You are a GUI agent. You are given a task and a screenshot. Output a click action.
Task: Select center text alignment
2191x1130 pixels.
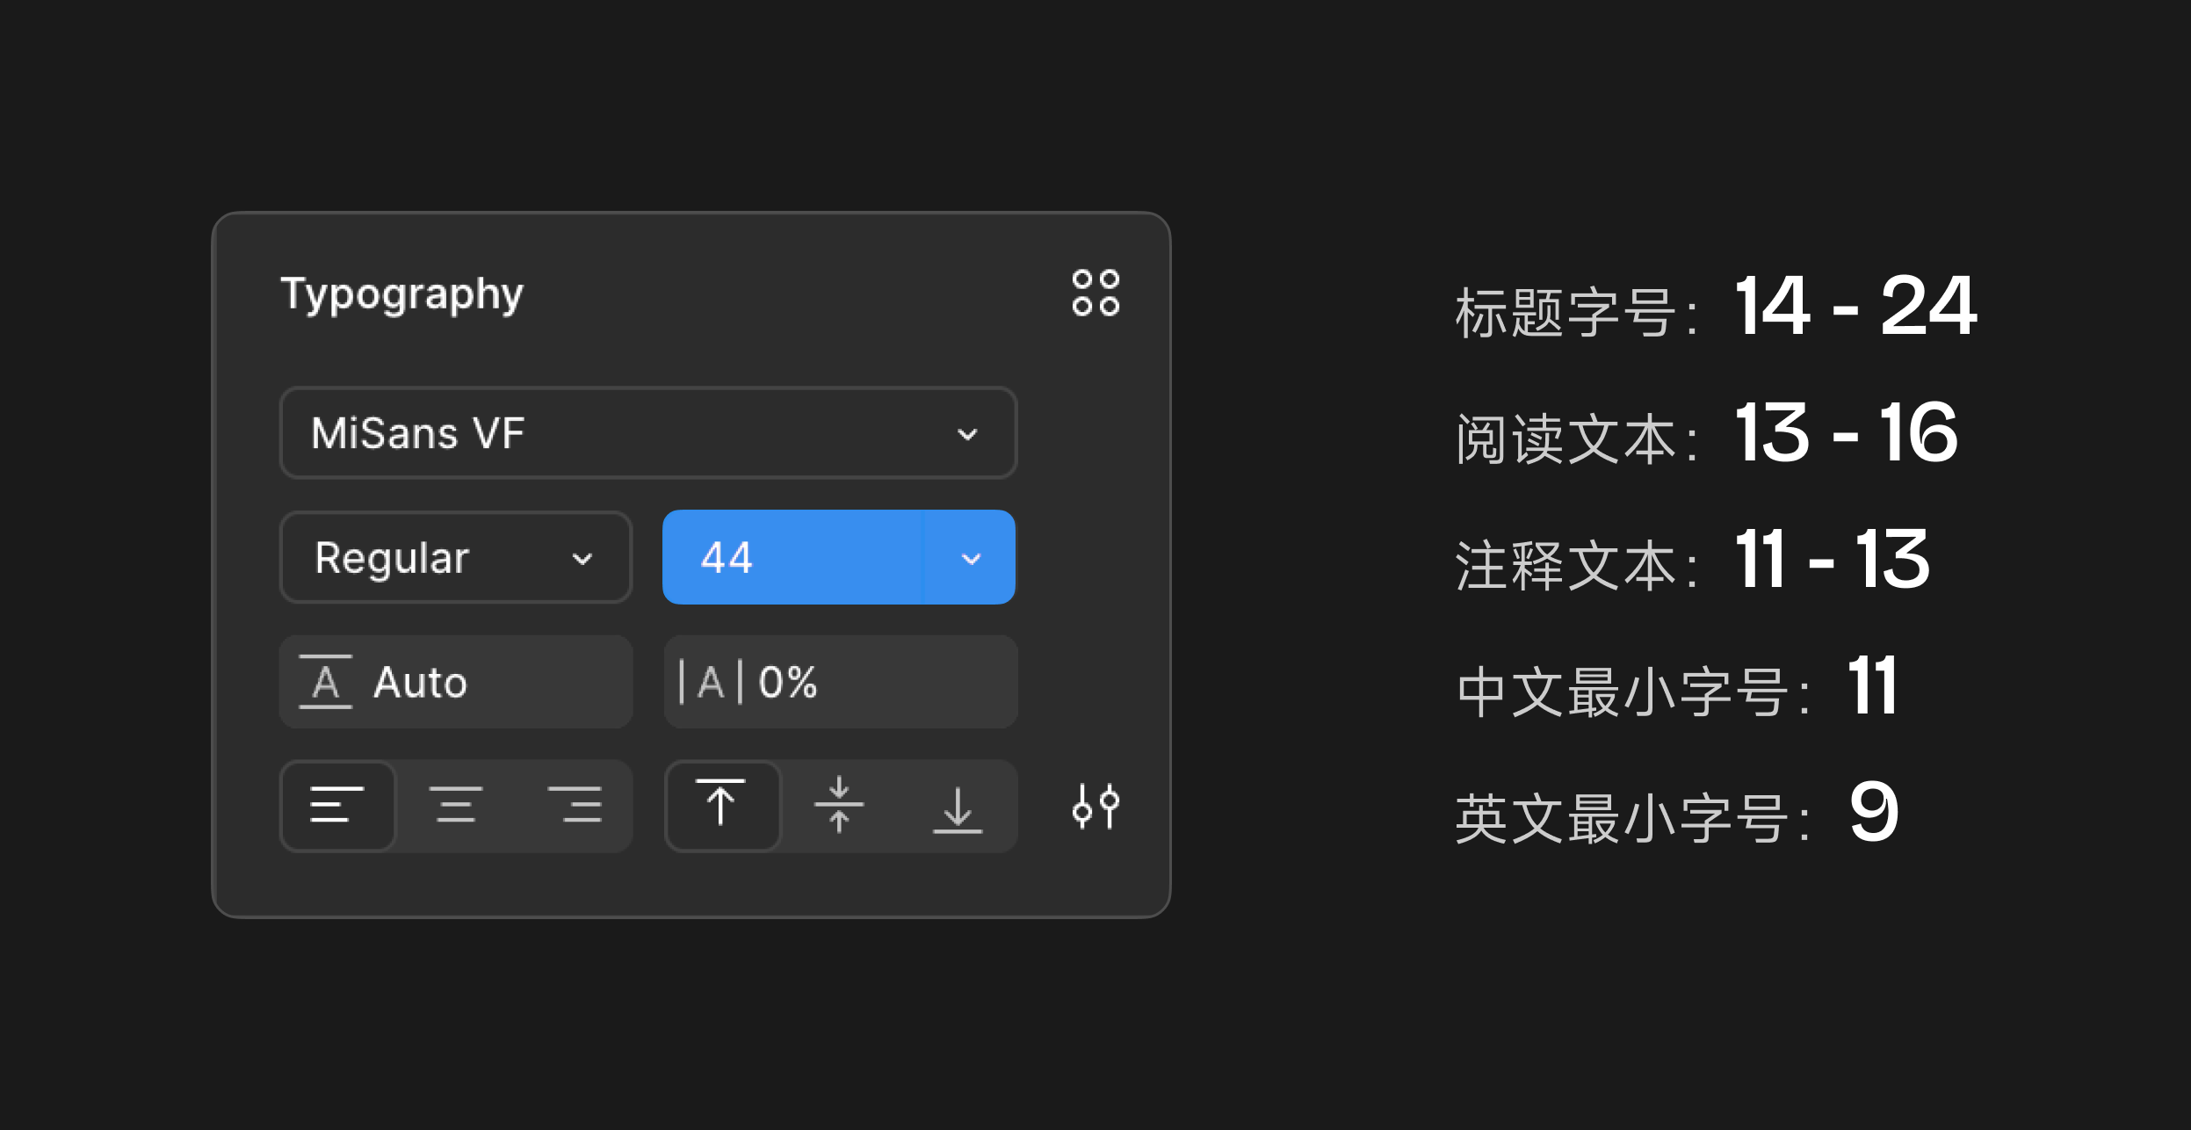click(x=456, y=805)
